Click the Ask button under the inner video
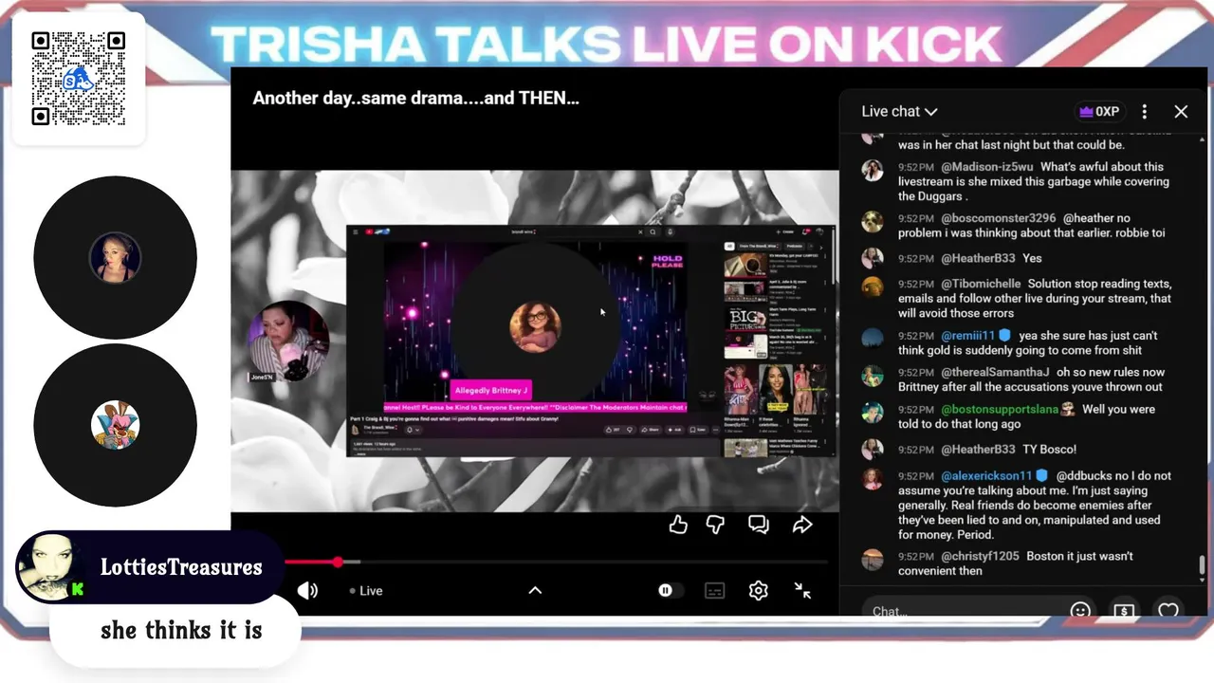 pyautogui.click(x=674, y=430)
